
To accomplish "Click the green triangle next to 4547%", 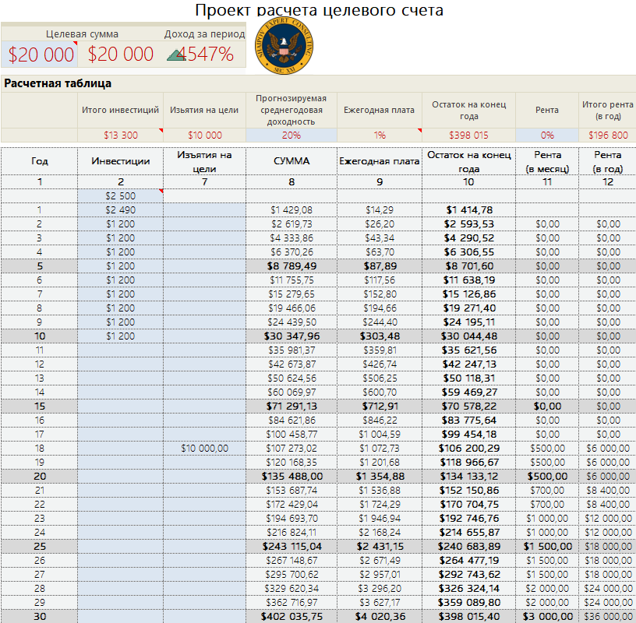I will (176, 55).
